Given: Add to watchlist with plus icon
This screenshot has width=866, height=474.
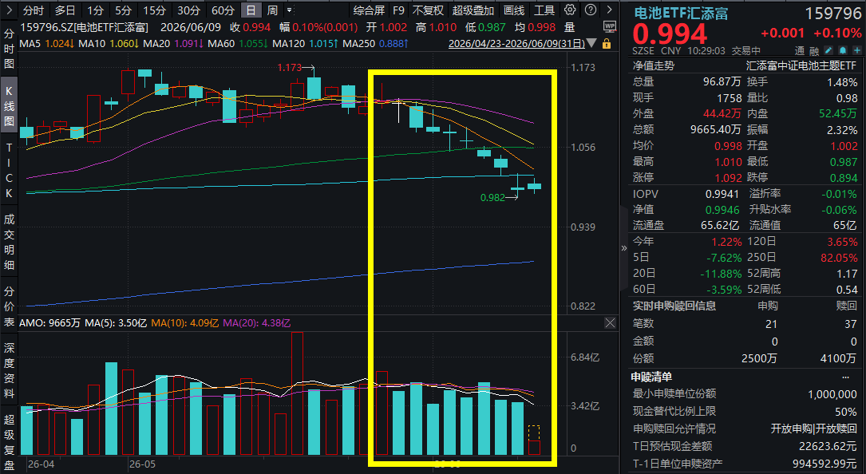Looking at the screenshot, I should coord(856,50).
